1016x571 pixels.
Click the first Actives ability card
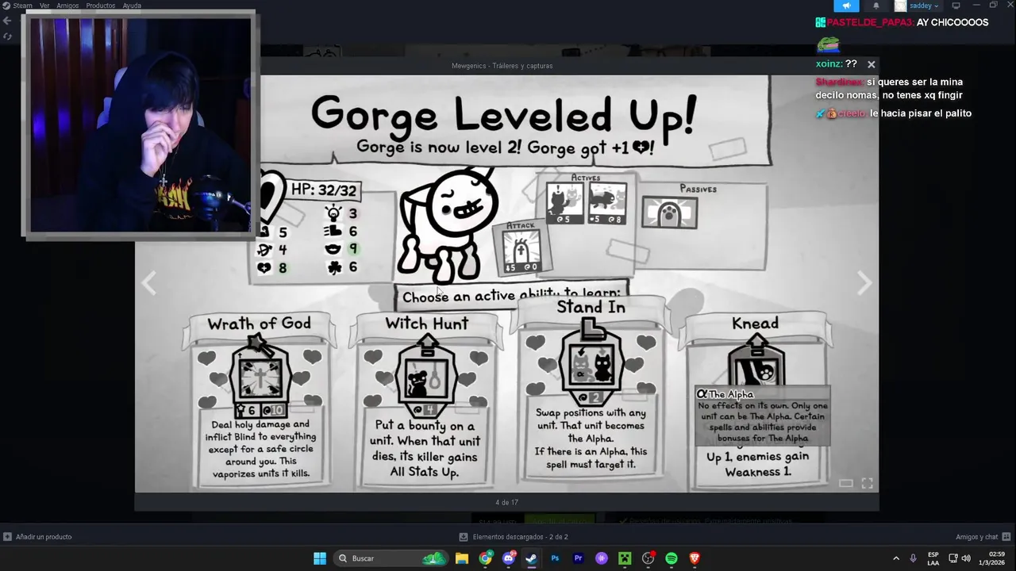pos(564,204)
